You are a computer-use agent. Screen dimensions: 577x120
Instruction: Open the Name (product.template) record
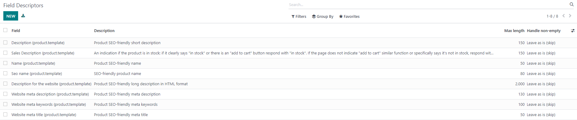point(33,63)
